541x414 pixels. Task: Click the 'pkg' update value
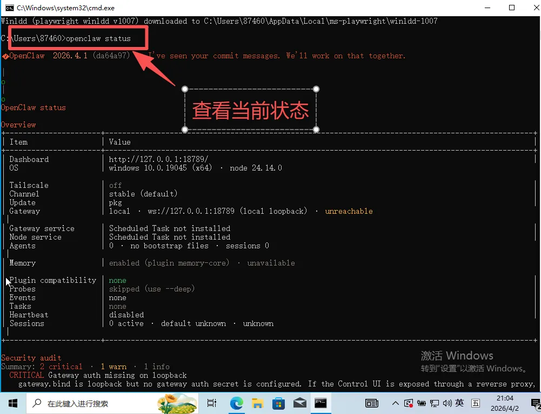pyautogui.click(x=116, y=202)
